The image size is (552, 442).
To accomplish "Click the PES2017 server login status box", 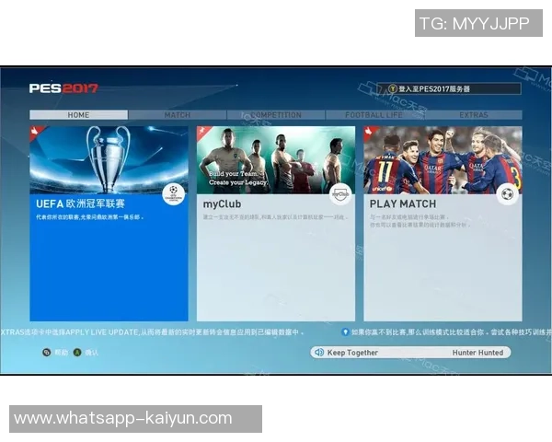I will pos(452,89).
